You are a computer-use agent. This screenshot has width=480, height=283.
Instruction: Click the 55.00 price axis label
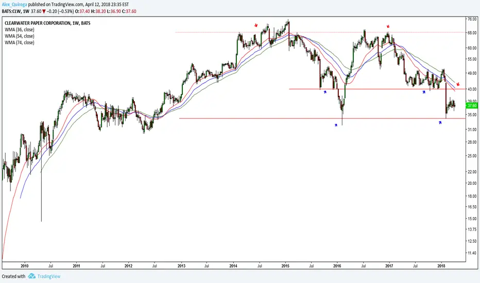point(472,59)
